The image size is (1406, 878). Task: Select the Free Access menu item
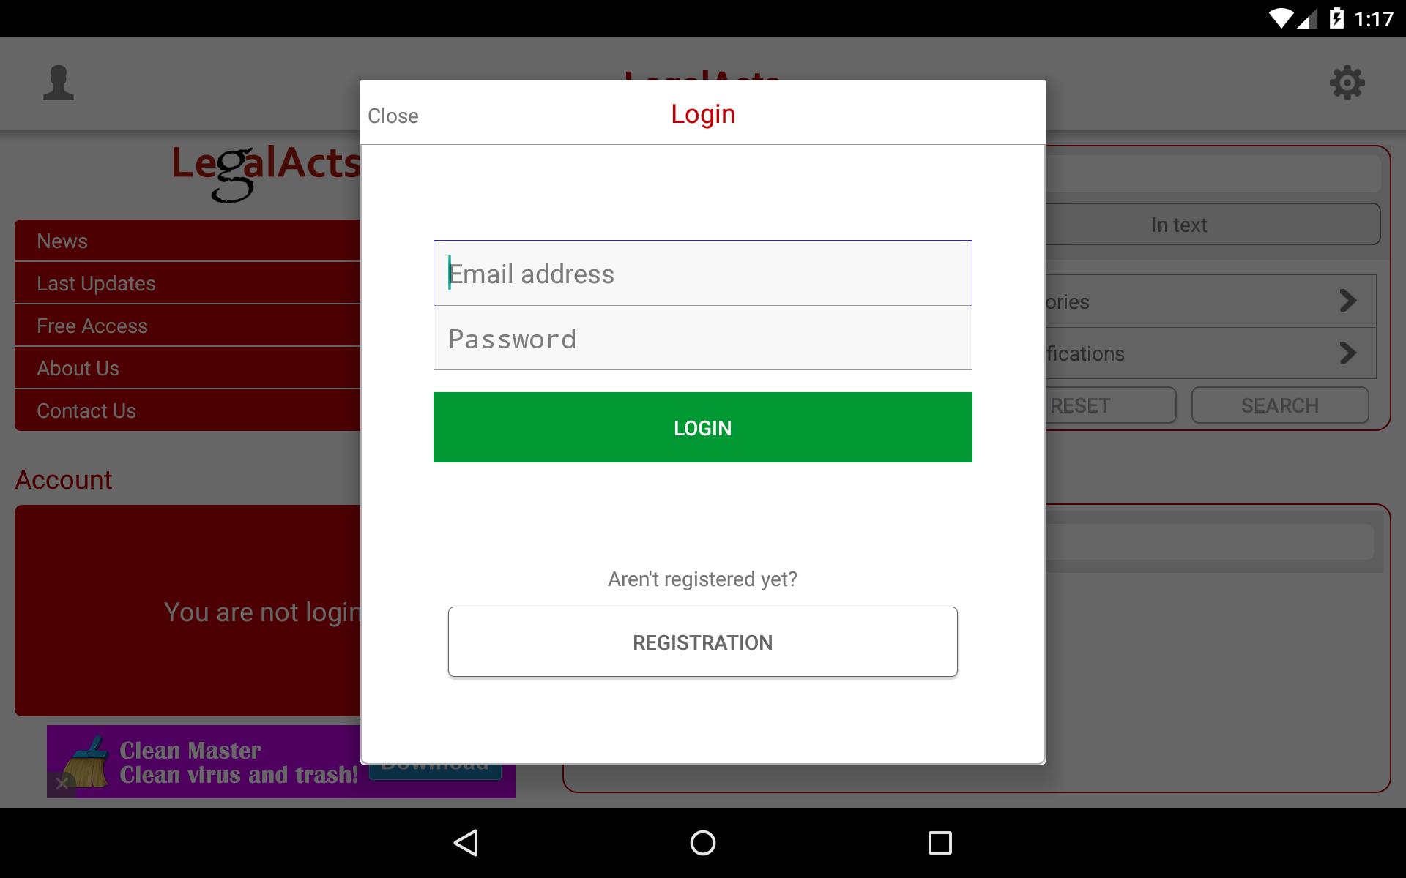tap(189, 326)
